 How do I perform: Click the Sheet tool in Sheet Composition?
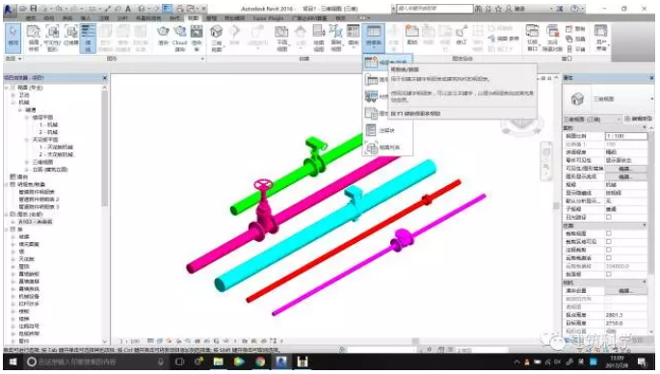[412, 36]
